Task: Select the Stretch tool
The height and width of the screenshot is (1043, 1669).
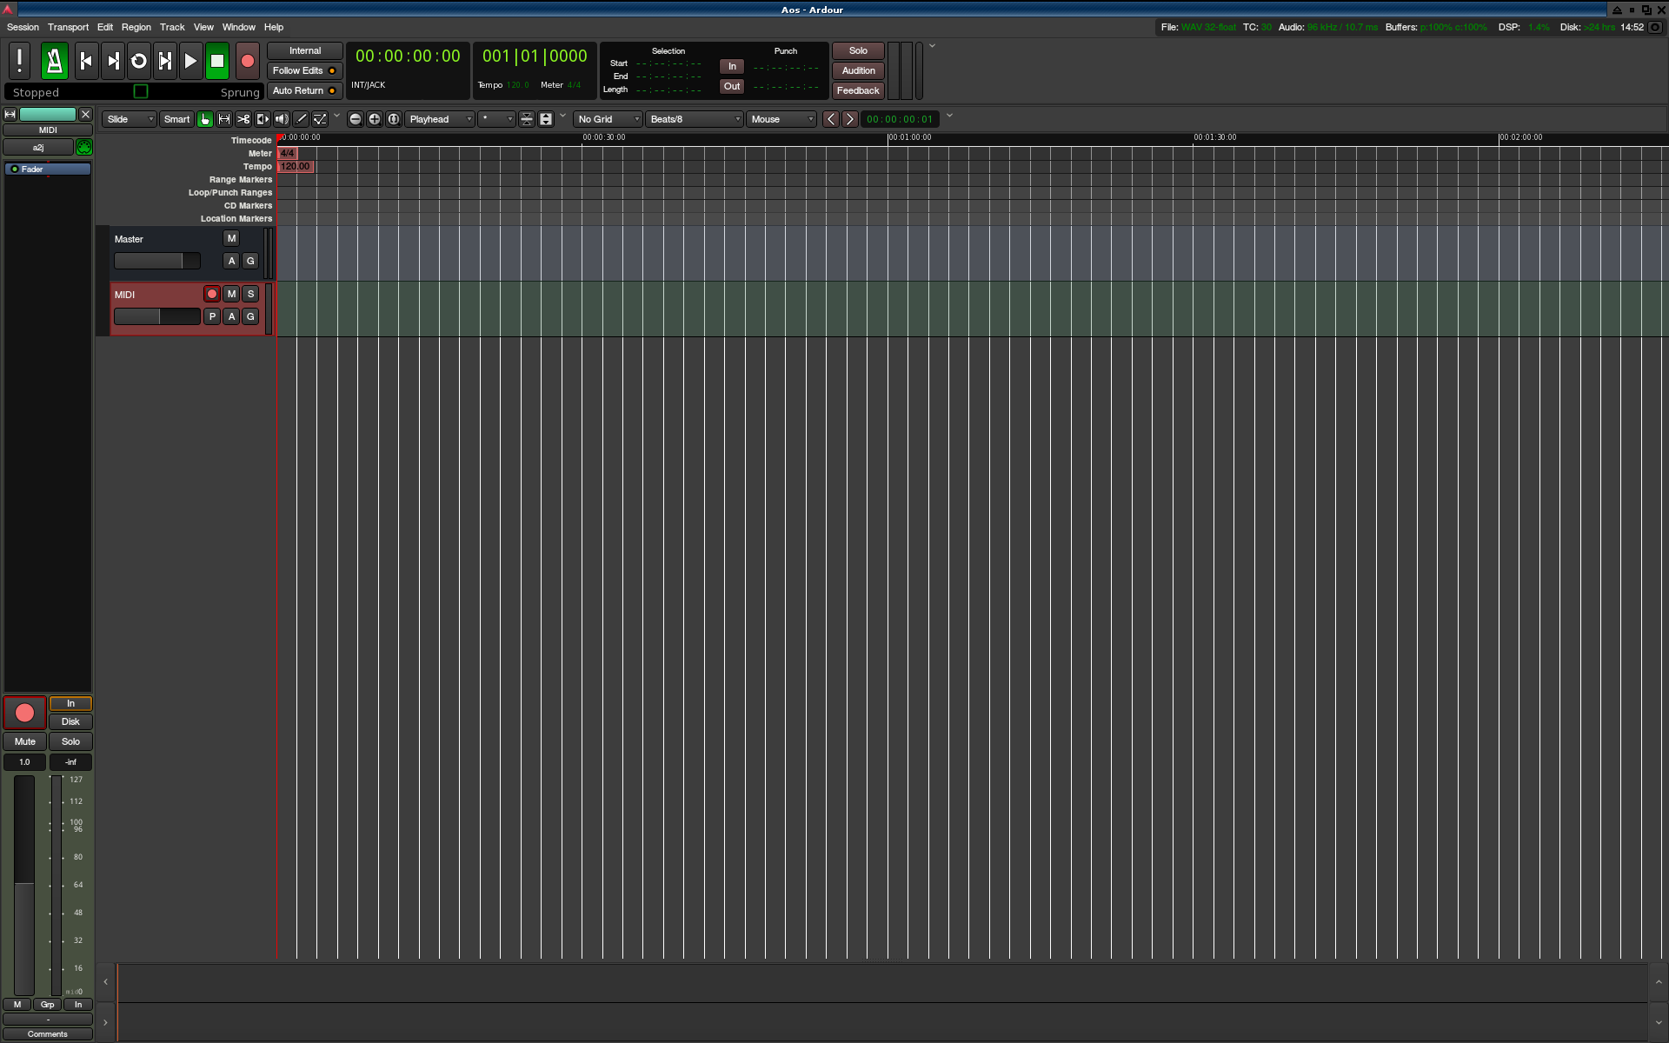Action: (x=263, y=119)
